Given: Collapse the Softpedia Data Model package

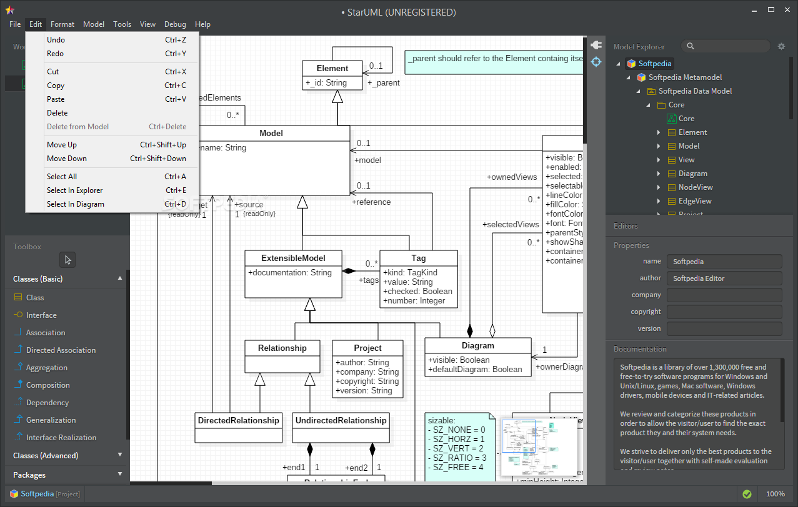Looking at the screenshot, I should click(x=639, y=91).
